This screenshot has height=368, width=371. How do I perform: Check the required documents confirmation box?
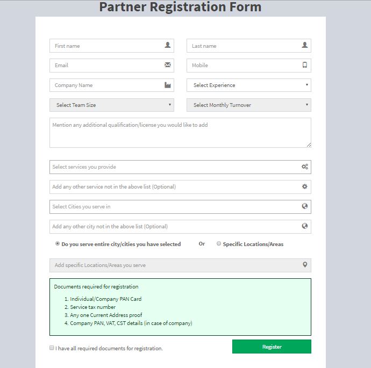[52, 348]
